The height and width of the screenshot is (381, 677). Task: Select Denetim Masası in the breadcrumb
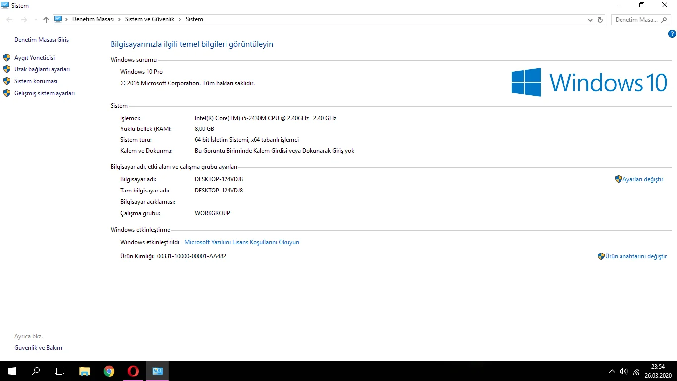click(x=93, y=19)
